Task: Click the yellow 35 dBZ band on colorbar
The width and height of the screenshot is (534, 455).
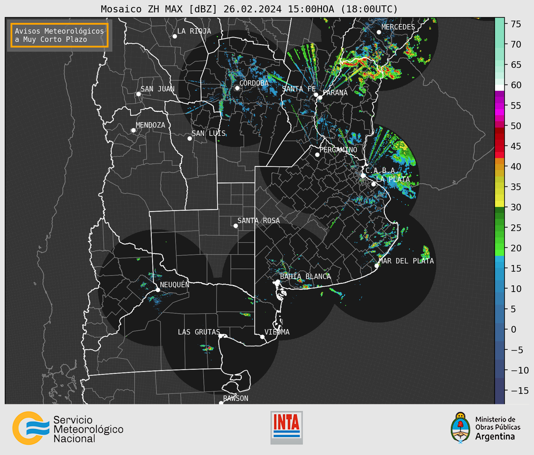Action: pyautogui.click(x=499, y=187)
